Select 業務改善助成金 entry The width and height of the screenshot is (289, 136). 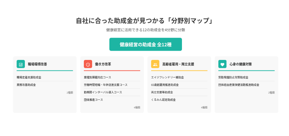click(x=26, y=85)
